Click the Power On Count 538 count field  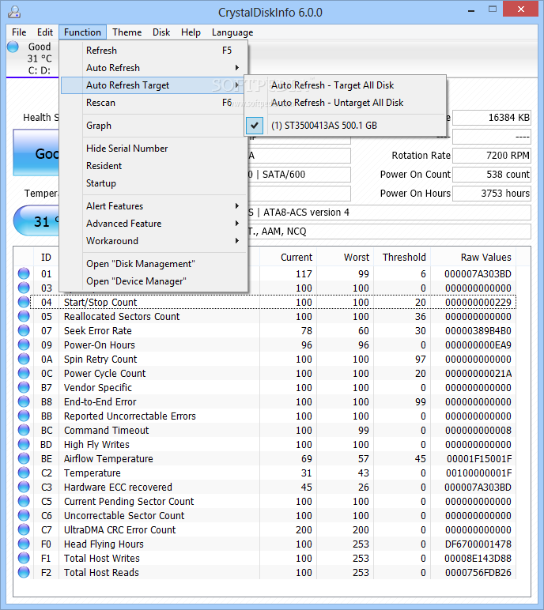coord(492,175)
